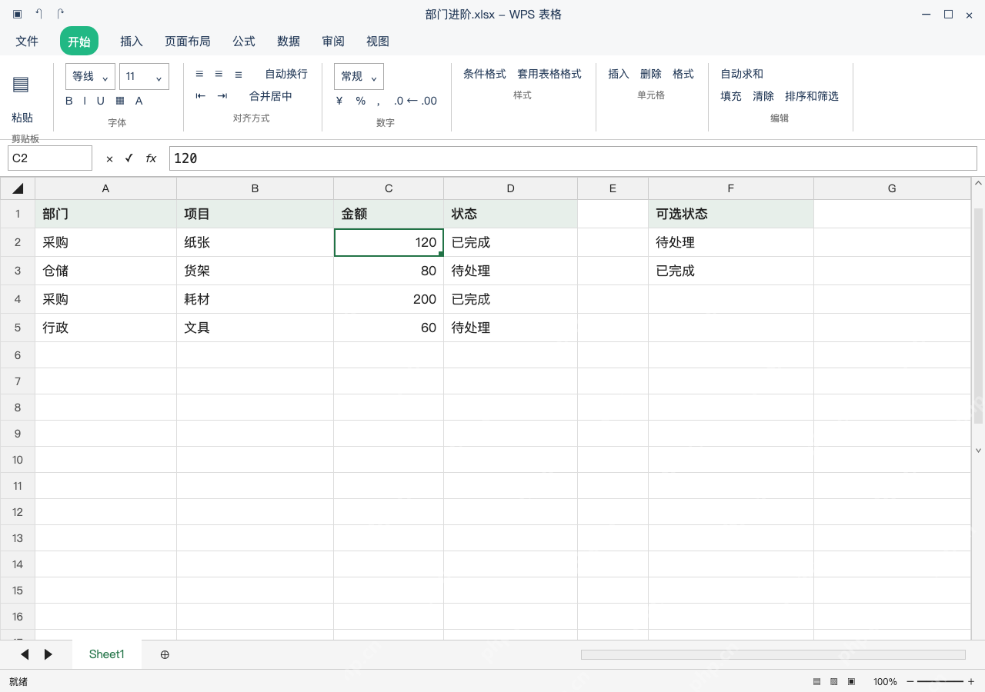Toggle Underline formatting

pos(100,101)
